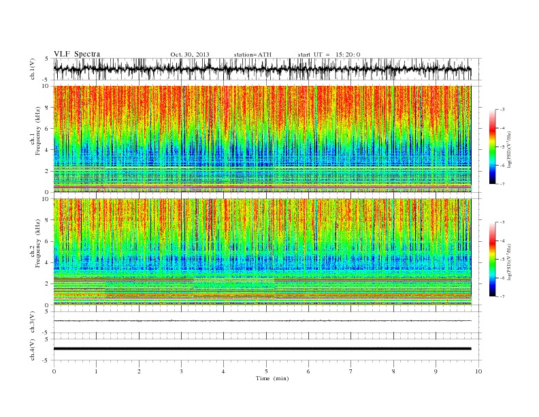Click time axis tick label "3"
The image size is (539, 417).
point(181,371)
